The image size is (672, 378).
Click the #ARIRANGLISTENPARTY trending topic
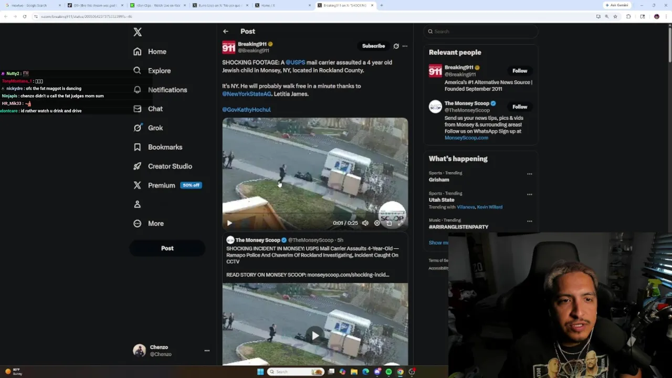tap(458, 227)
